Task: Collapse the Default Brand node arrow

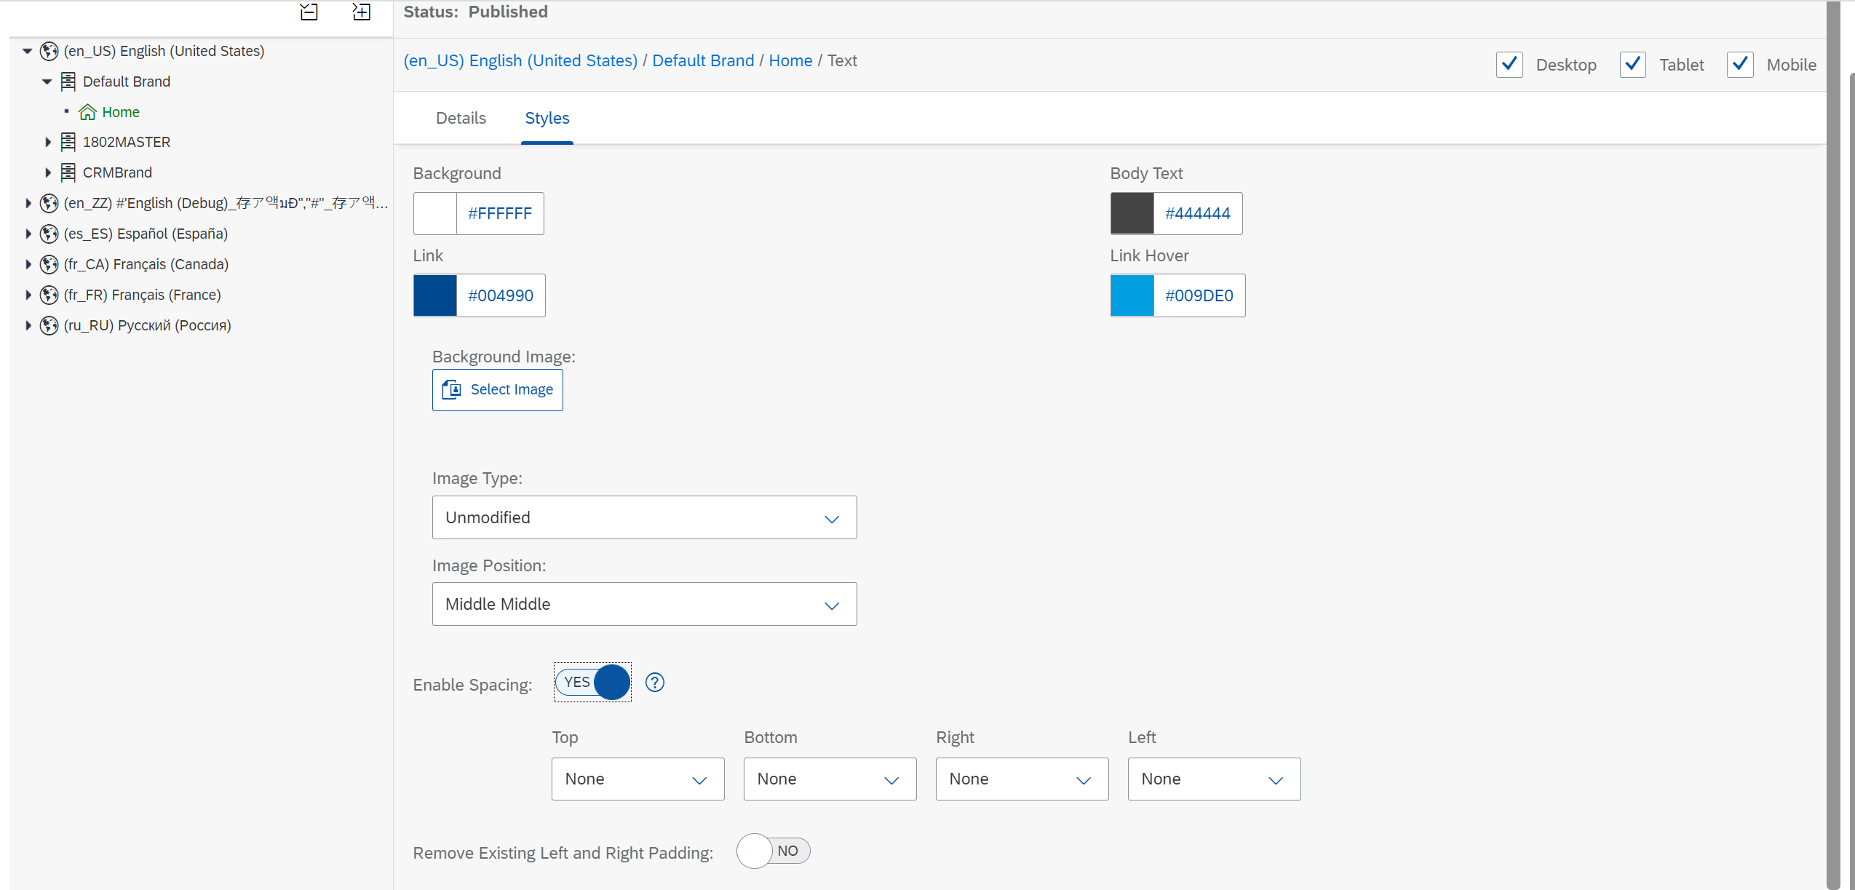Action: [x=47, y=82]
